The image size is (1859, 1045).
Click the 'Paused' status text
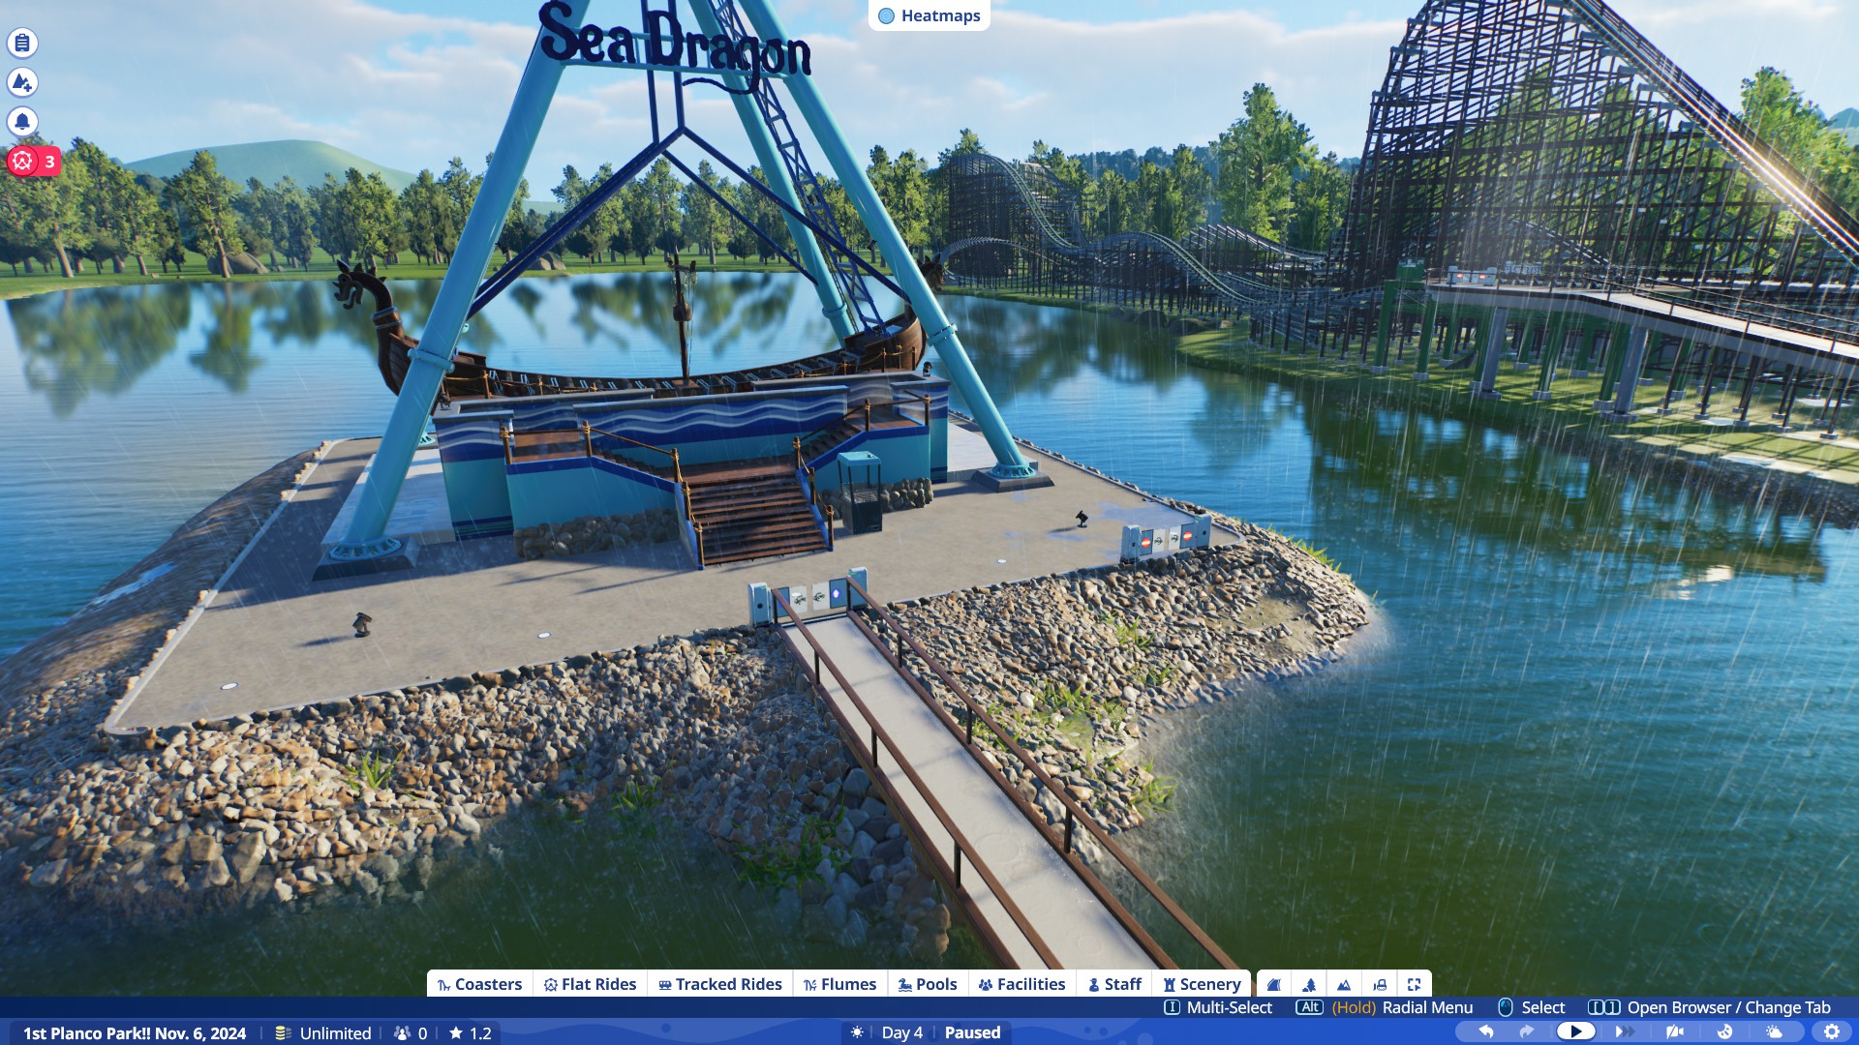point(972,1032)
